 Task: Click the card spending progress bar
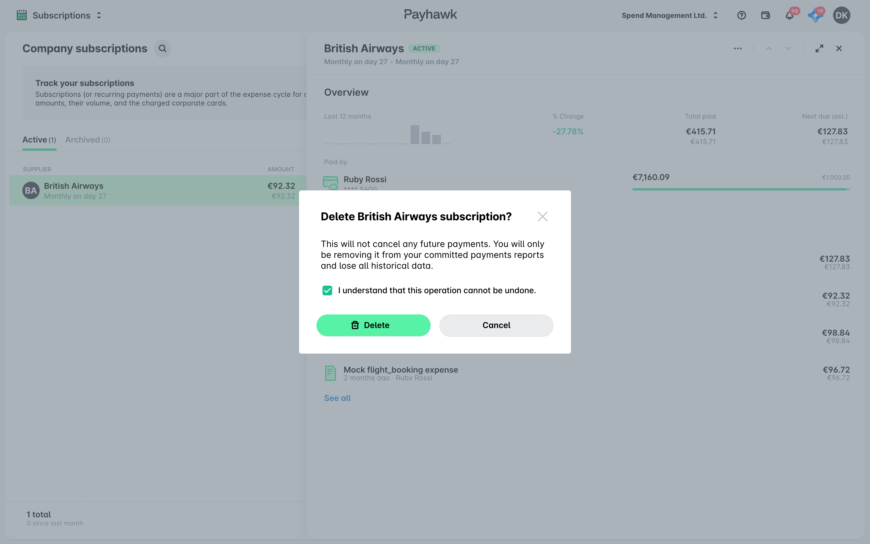pos(741,189)
